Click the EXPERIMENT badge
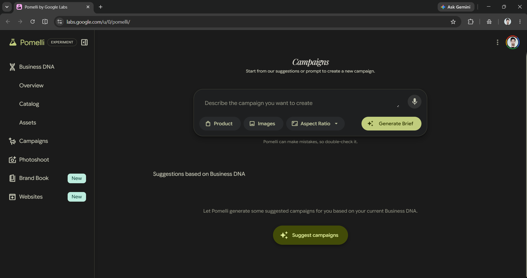 point(62,42)
